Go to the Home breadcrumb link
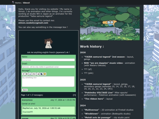The height and width of the screenshot is (119, 159). 18,3
